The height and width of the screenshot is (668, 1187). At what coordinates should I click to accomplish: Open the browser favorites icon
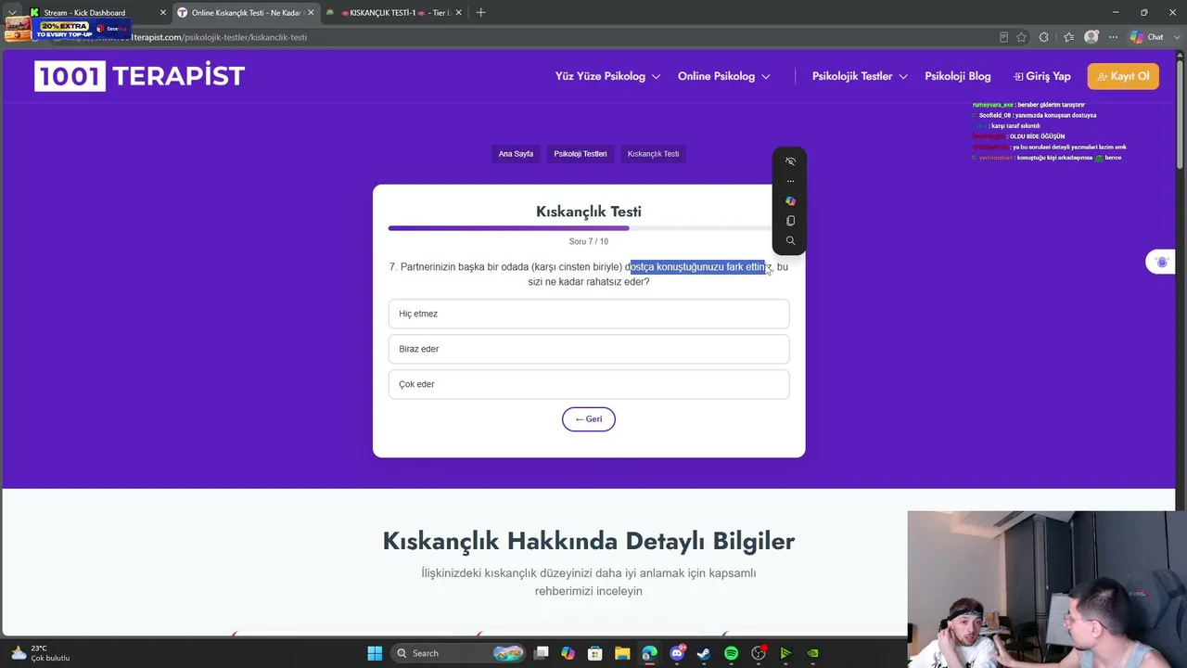coord(1068,37)
